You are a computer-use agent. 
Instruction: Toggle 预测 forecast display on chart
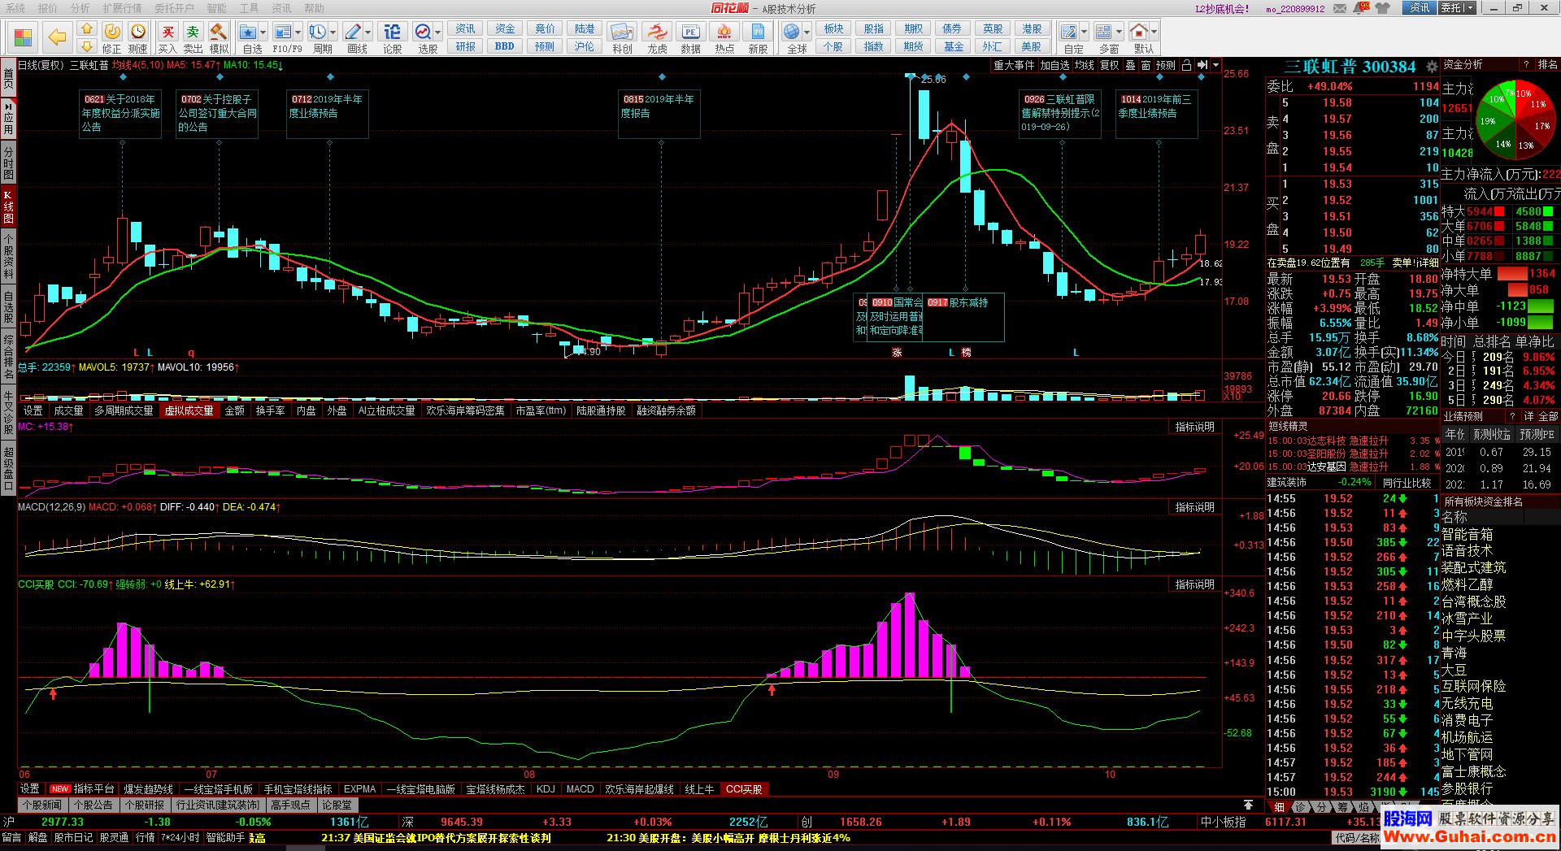pos(1166,65)
